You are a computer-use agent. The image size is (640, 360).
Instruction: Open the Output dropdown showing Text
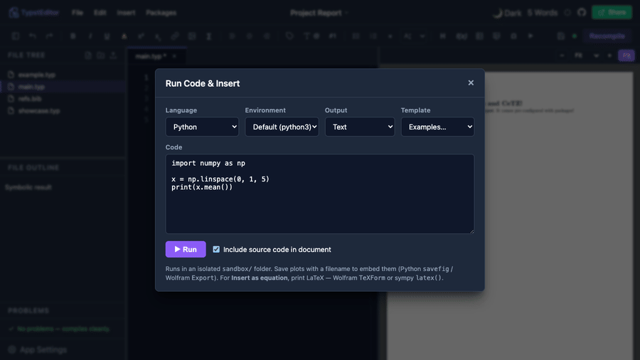[x=360, y=127]
